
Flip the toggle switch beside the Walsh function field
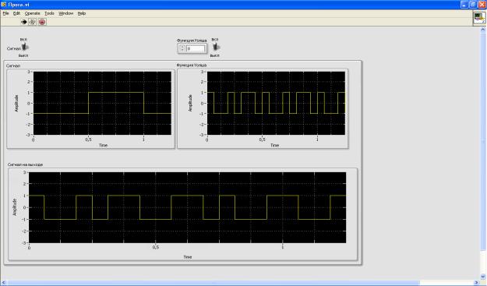pos(216,47)
